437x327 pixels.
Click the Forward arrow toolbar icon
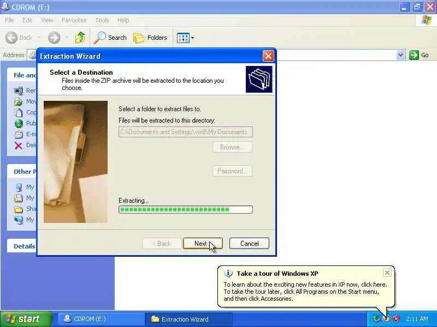point(54,38)
